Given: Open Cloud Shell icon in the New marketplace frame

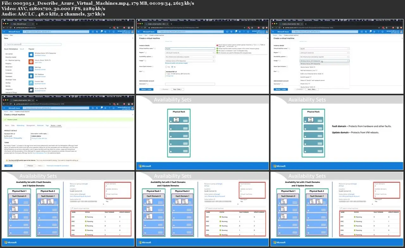Looking at the screenshot, I should click(x=92, y=32).
